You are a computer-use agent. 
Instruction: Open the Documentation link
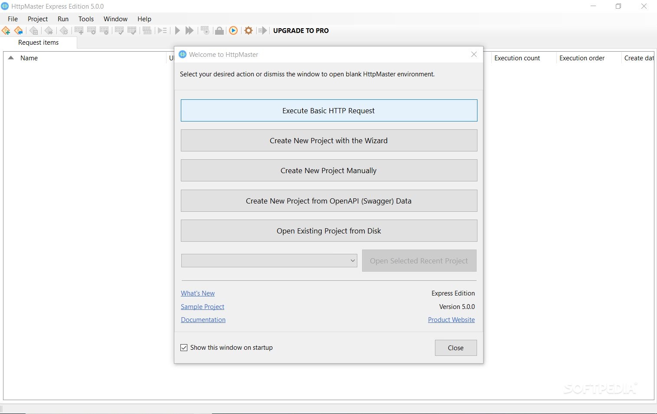(x=203, y=319)
